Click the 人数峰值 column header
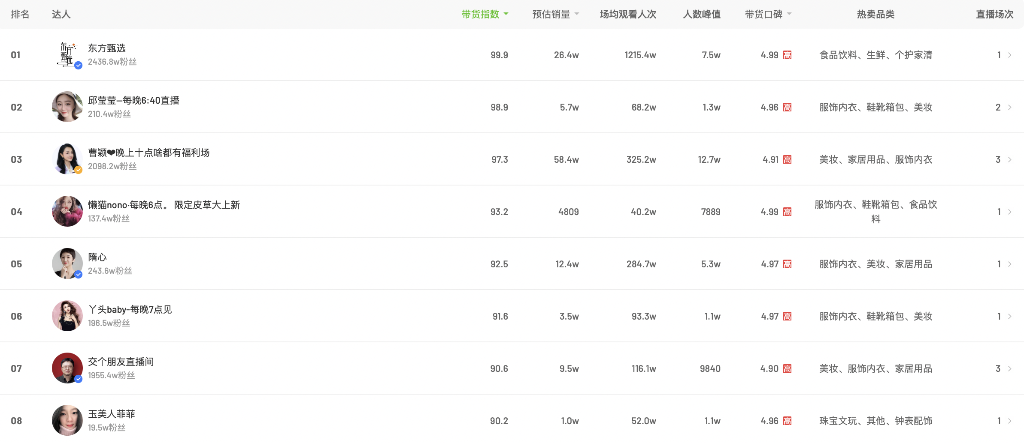1024x443 pixels. 702,15
